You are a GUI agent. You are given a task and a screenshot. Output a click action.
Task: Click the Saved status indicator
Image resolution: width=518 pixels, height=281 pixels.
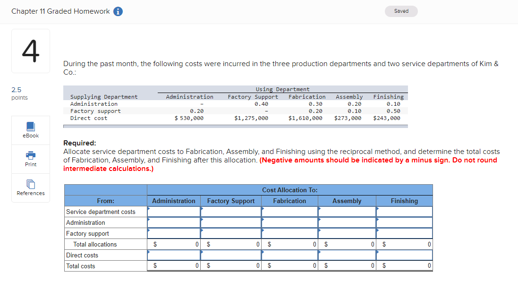click(x=401, y=10)
